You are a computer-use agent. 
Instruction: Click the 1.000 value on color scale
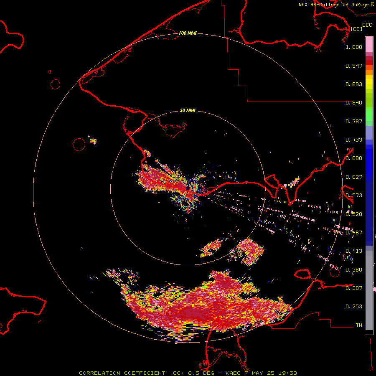coord(354,47)
